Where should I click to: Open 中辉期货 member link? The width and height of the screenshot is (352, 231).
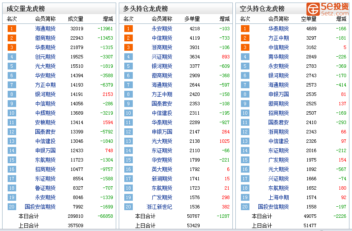pos(45,113)
